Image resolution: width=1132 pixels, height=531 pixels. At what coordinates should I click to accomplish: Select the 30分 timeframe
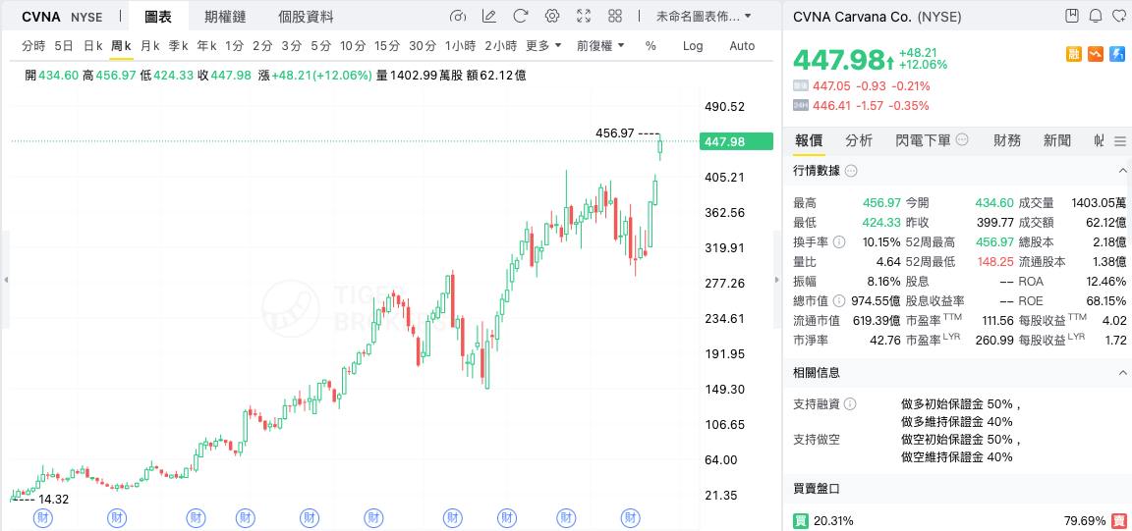pos(423,45)
